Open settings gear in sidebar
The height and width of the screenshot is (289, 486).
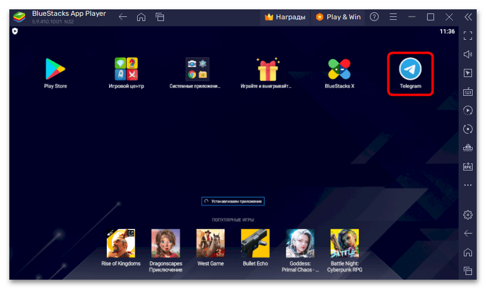468,215
